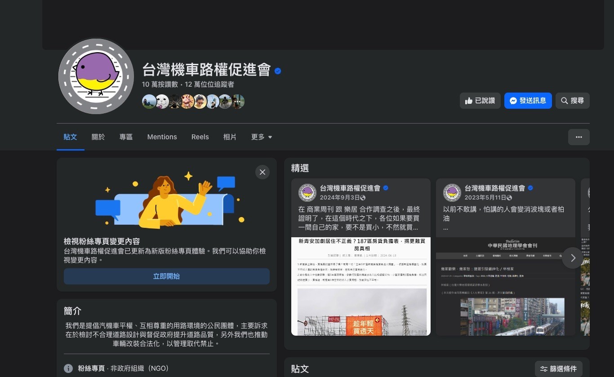Click the 10 萬按讚數 count
This screenshot has height=377, width=614.
[160, 84]
